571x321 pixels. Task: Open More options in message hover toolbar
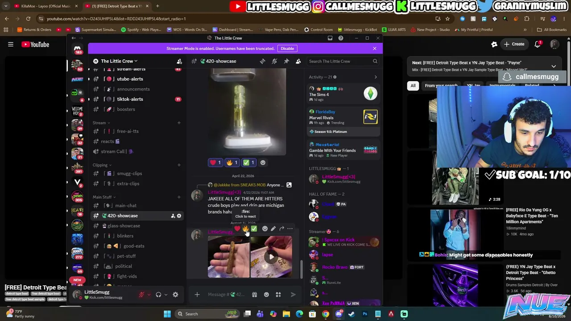click(290, 229)
